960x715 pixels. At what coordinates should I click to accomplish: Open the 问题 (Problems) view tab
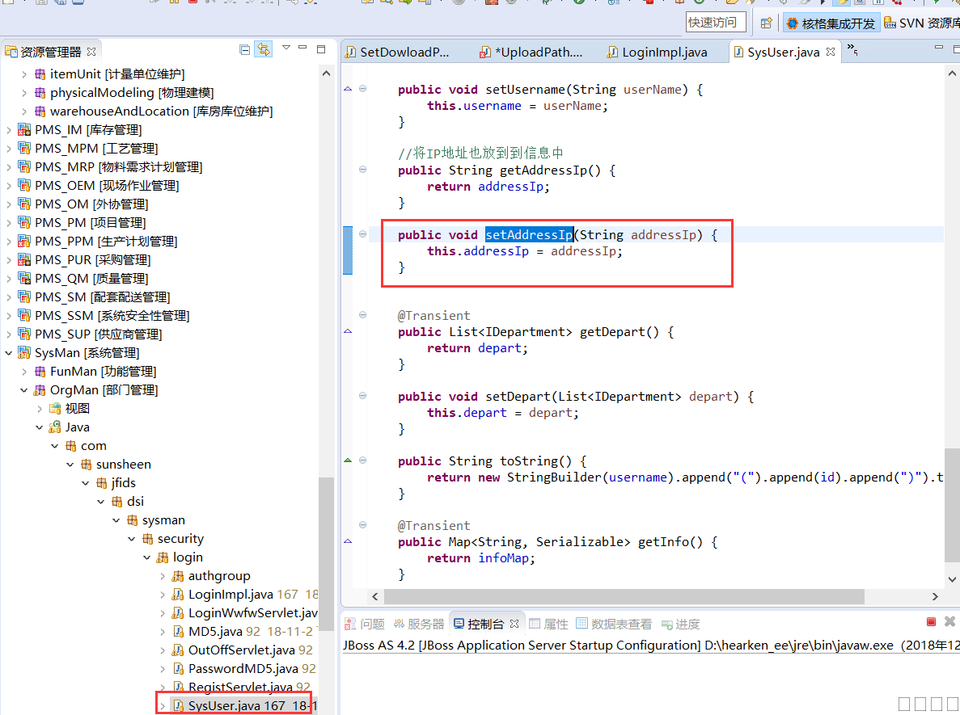pyautogui.click(x=365, y=624)
